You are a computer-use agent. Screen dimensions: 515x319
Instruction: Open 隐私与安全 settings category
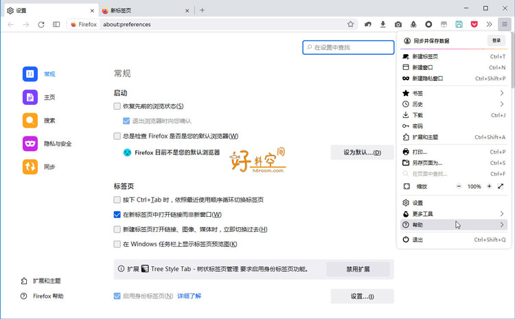click(47, 144)
